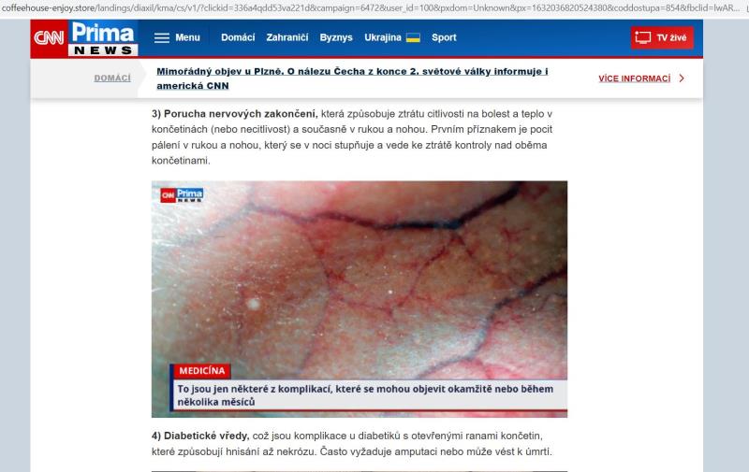Open the Více informací link
This screenshot has width=749, height=472.
(x=635, y=79)
